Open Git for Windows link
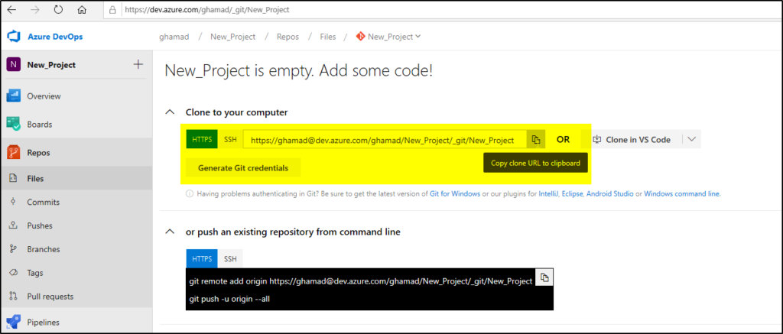 click(x=455, y=193)
